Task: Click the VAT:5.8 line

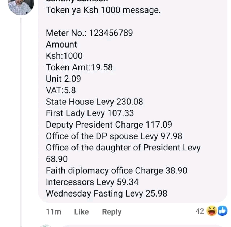Action: 61,90
